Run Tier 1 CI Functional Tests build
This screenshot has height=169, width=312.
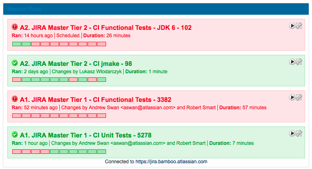tap(292, 97)
